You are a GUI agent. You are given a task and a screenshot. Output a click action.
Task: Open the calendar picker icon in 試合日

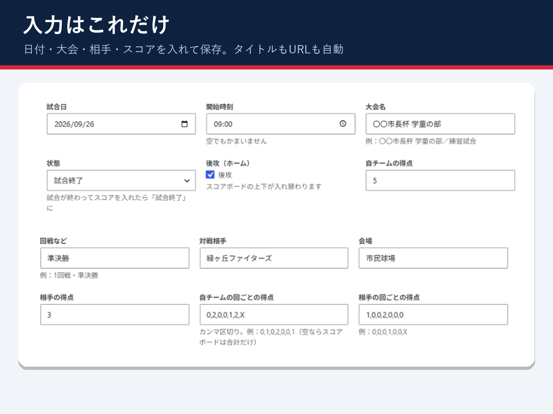[x=184, y=124]
